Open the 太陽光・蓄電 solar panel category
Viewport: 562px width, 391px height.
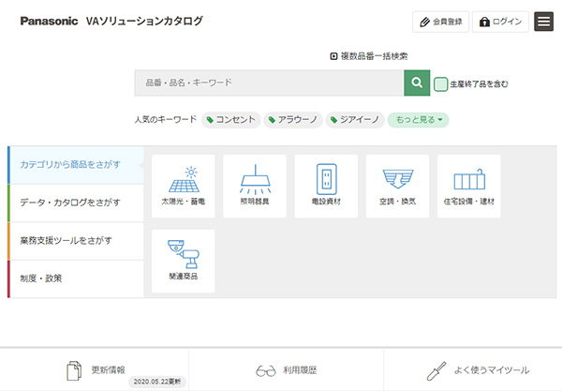183,186
